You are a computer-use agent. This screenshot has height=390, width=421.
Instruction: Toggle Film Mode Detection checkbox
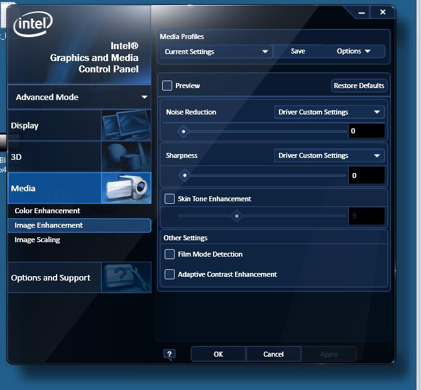[x=170, y=254]
